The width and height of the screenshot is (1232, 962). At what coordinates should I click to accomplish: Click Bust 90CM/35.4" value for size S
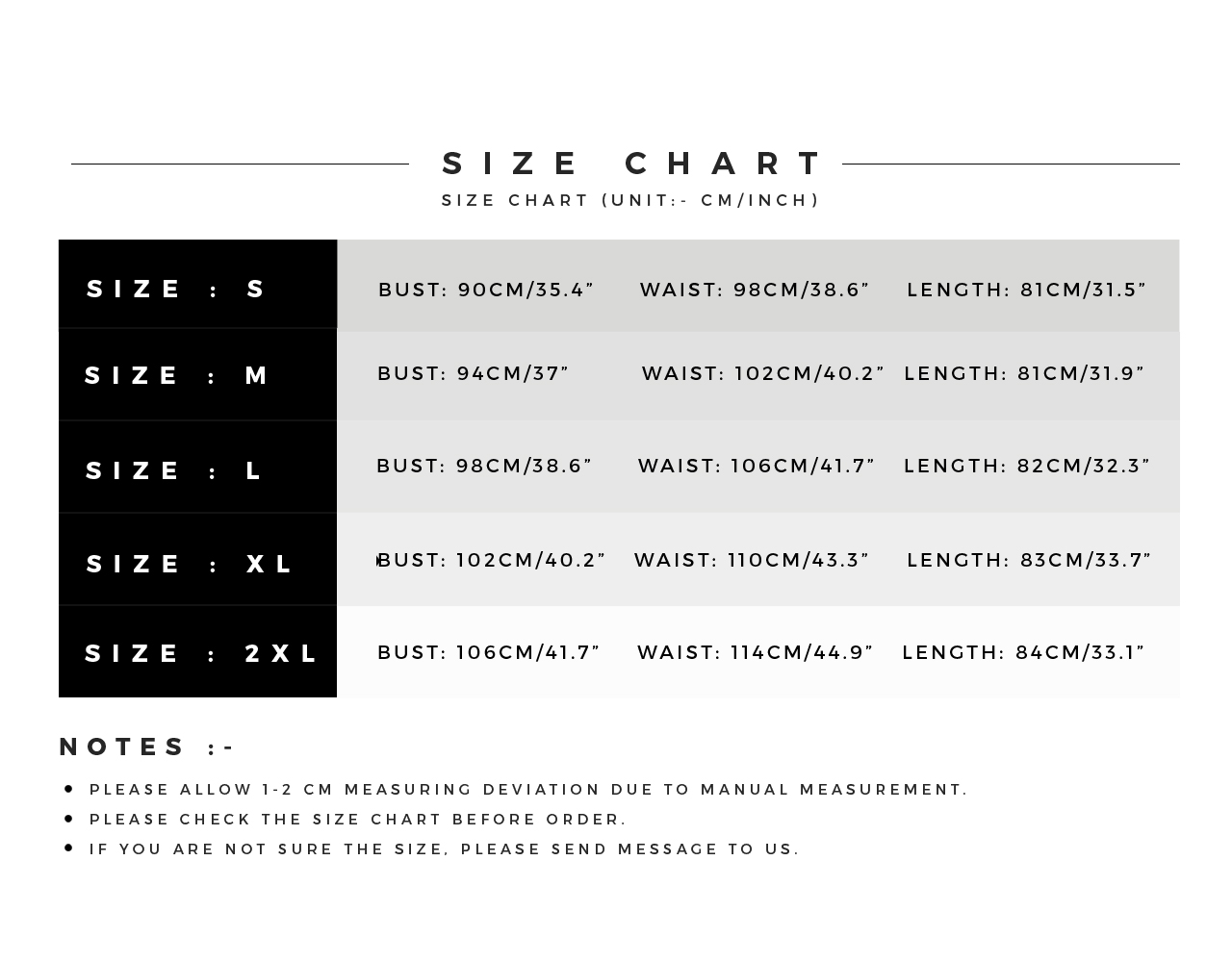(486, 290)
